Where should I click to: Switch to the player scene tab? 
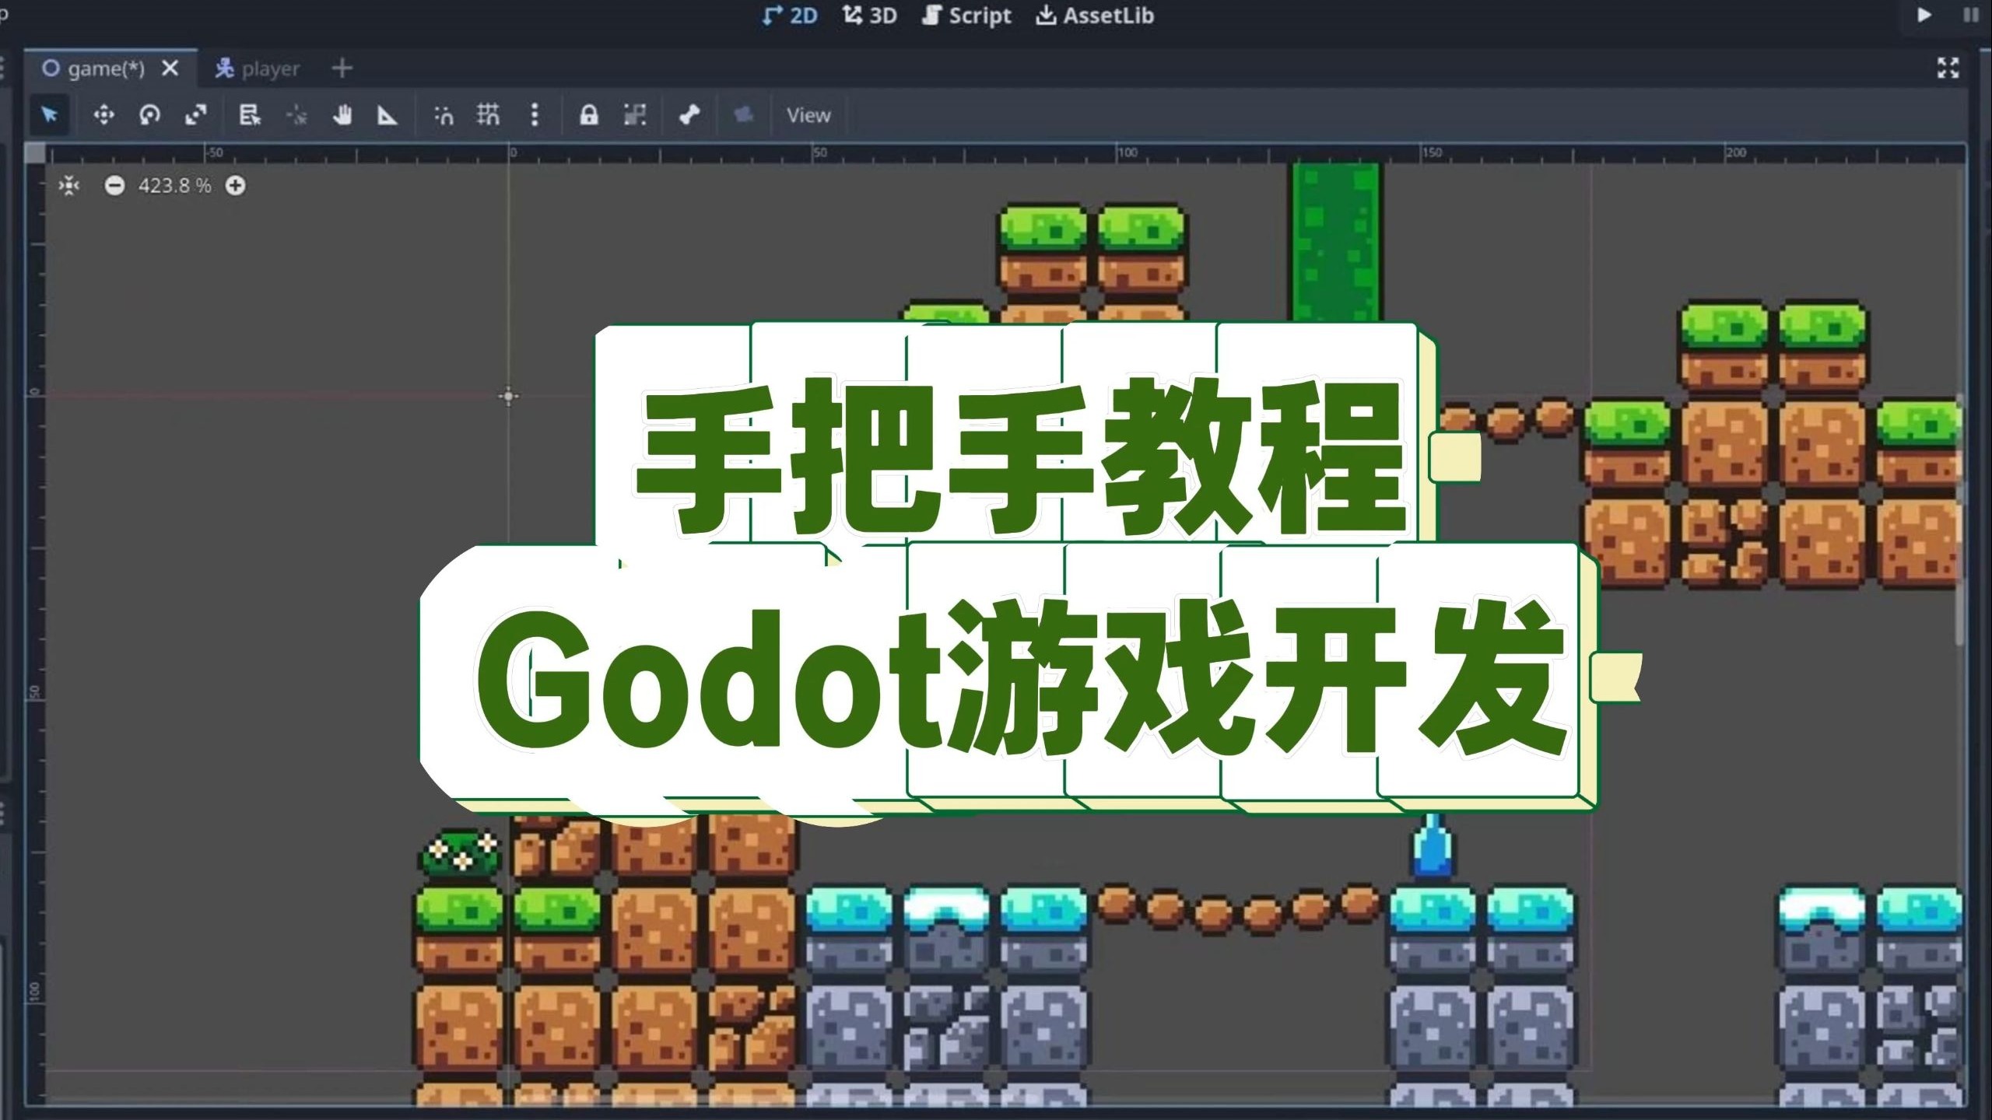click(x=258, y=68)
